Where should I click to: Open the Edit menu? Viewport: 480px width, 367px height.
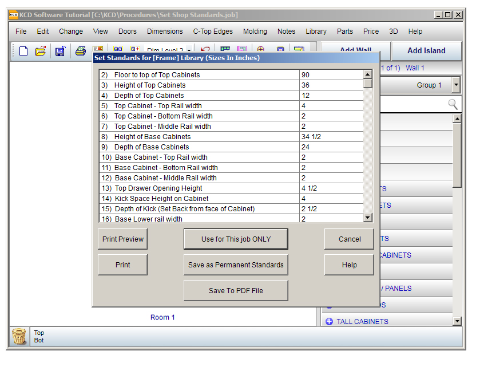pyautogui.click(x=42, y=31)
